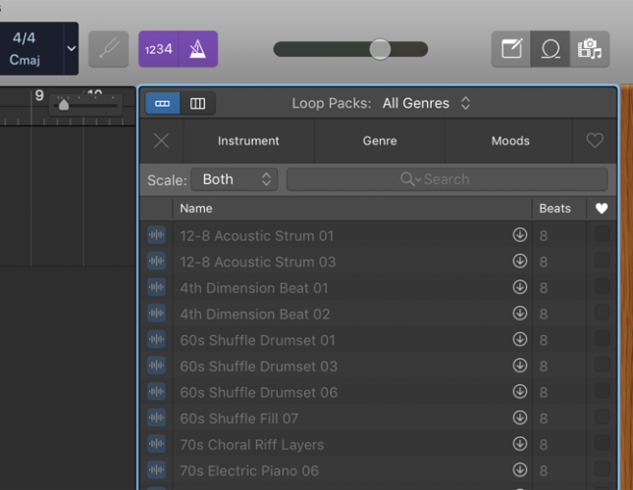Screen dimensions: 633x490
Task: Select the Genre filter tab
Action: pyautogui.click(x=380, y=141)
